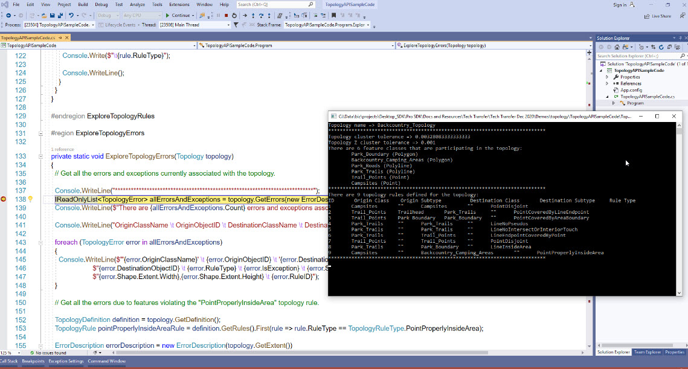Click the Refresh icon in Solution Explorer
The image size is (688, 369).
pyautogui.click(x=661, y=47)
